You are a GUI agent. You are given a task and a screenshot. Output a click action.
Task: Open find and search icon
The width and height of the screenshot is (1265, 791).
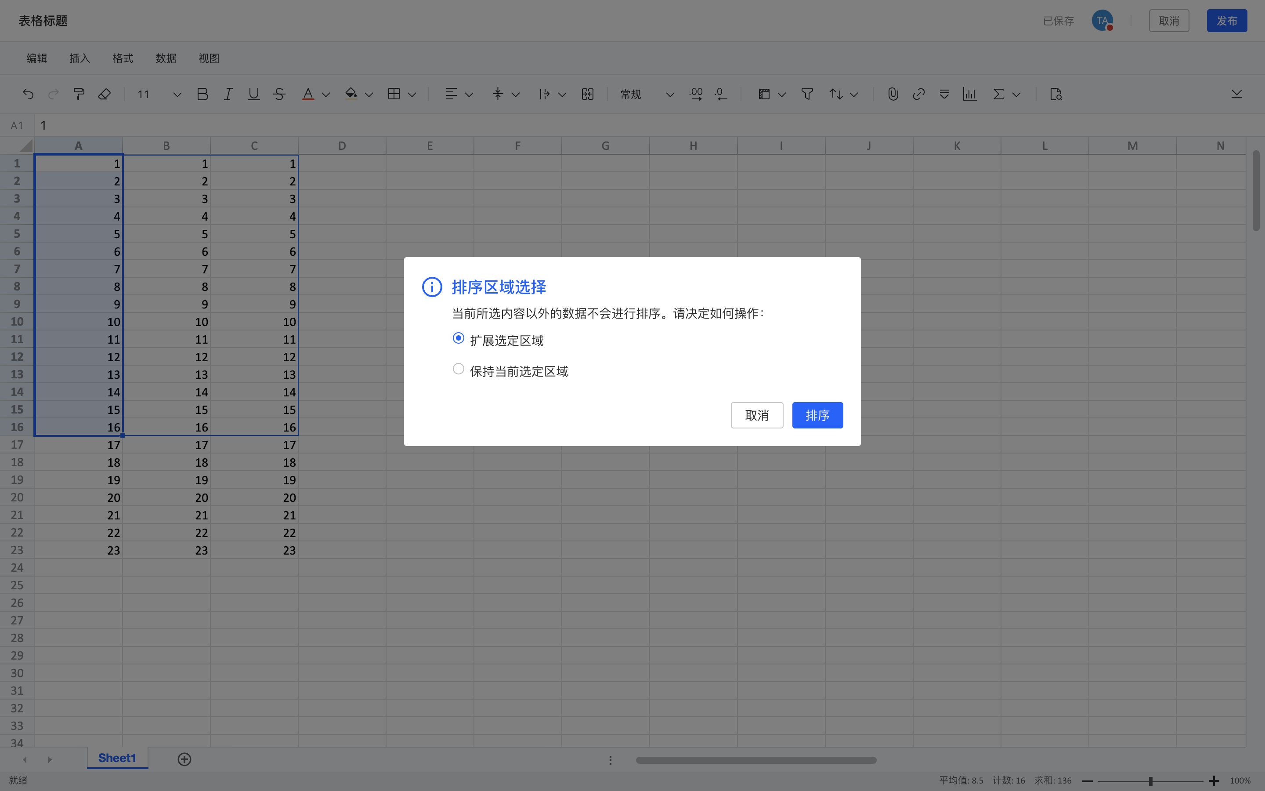pyautogui.click(x=1055, y=94)
